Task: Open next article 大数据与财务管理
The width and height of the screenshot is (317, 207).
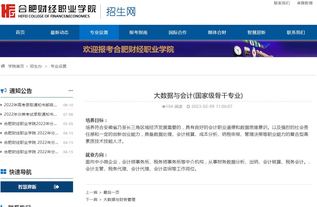Action: click(x=119, y=200)
